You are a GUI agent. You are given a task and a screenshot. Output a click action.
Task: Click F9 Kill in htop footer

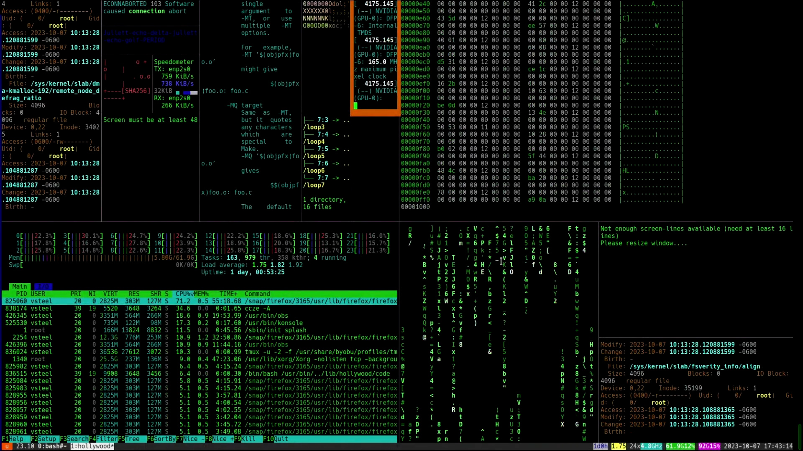tap(248, 439)
